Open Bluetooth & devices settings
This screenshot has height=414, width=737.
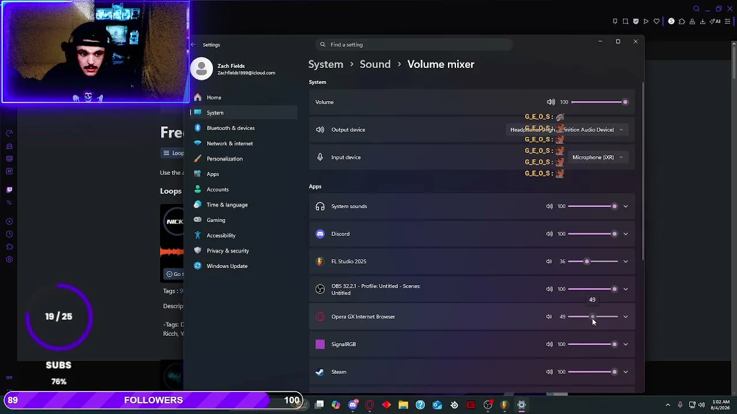[x=244, y=128]
